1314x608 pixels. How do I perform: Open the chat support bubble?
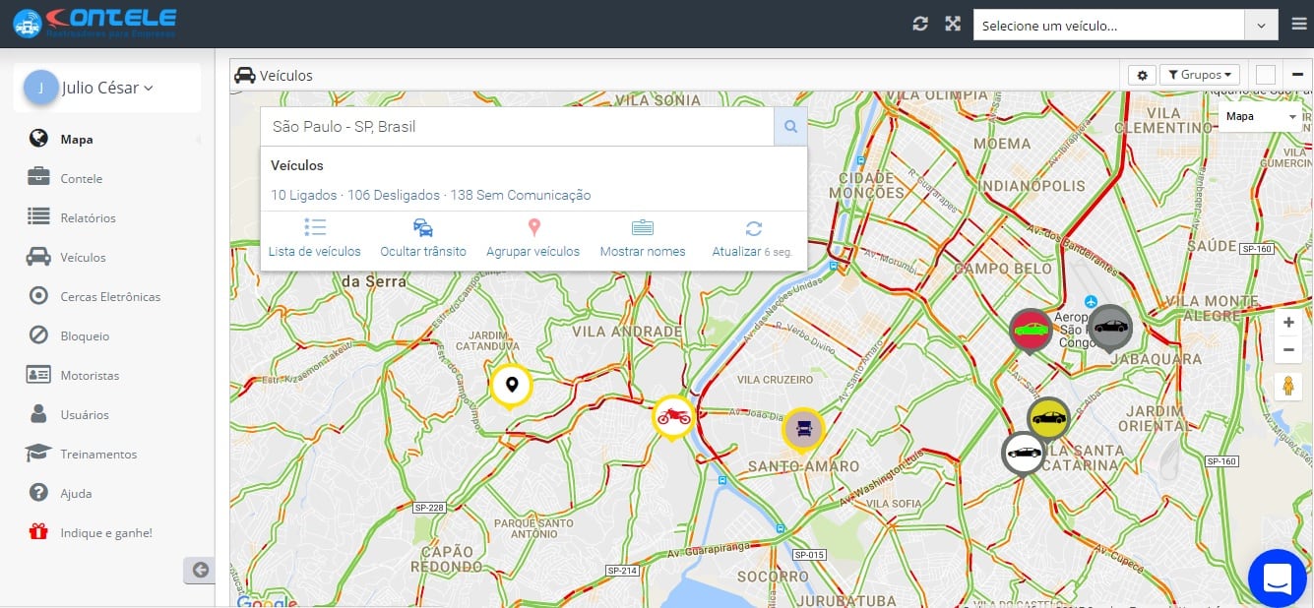1277,578
